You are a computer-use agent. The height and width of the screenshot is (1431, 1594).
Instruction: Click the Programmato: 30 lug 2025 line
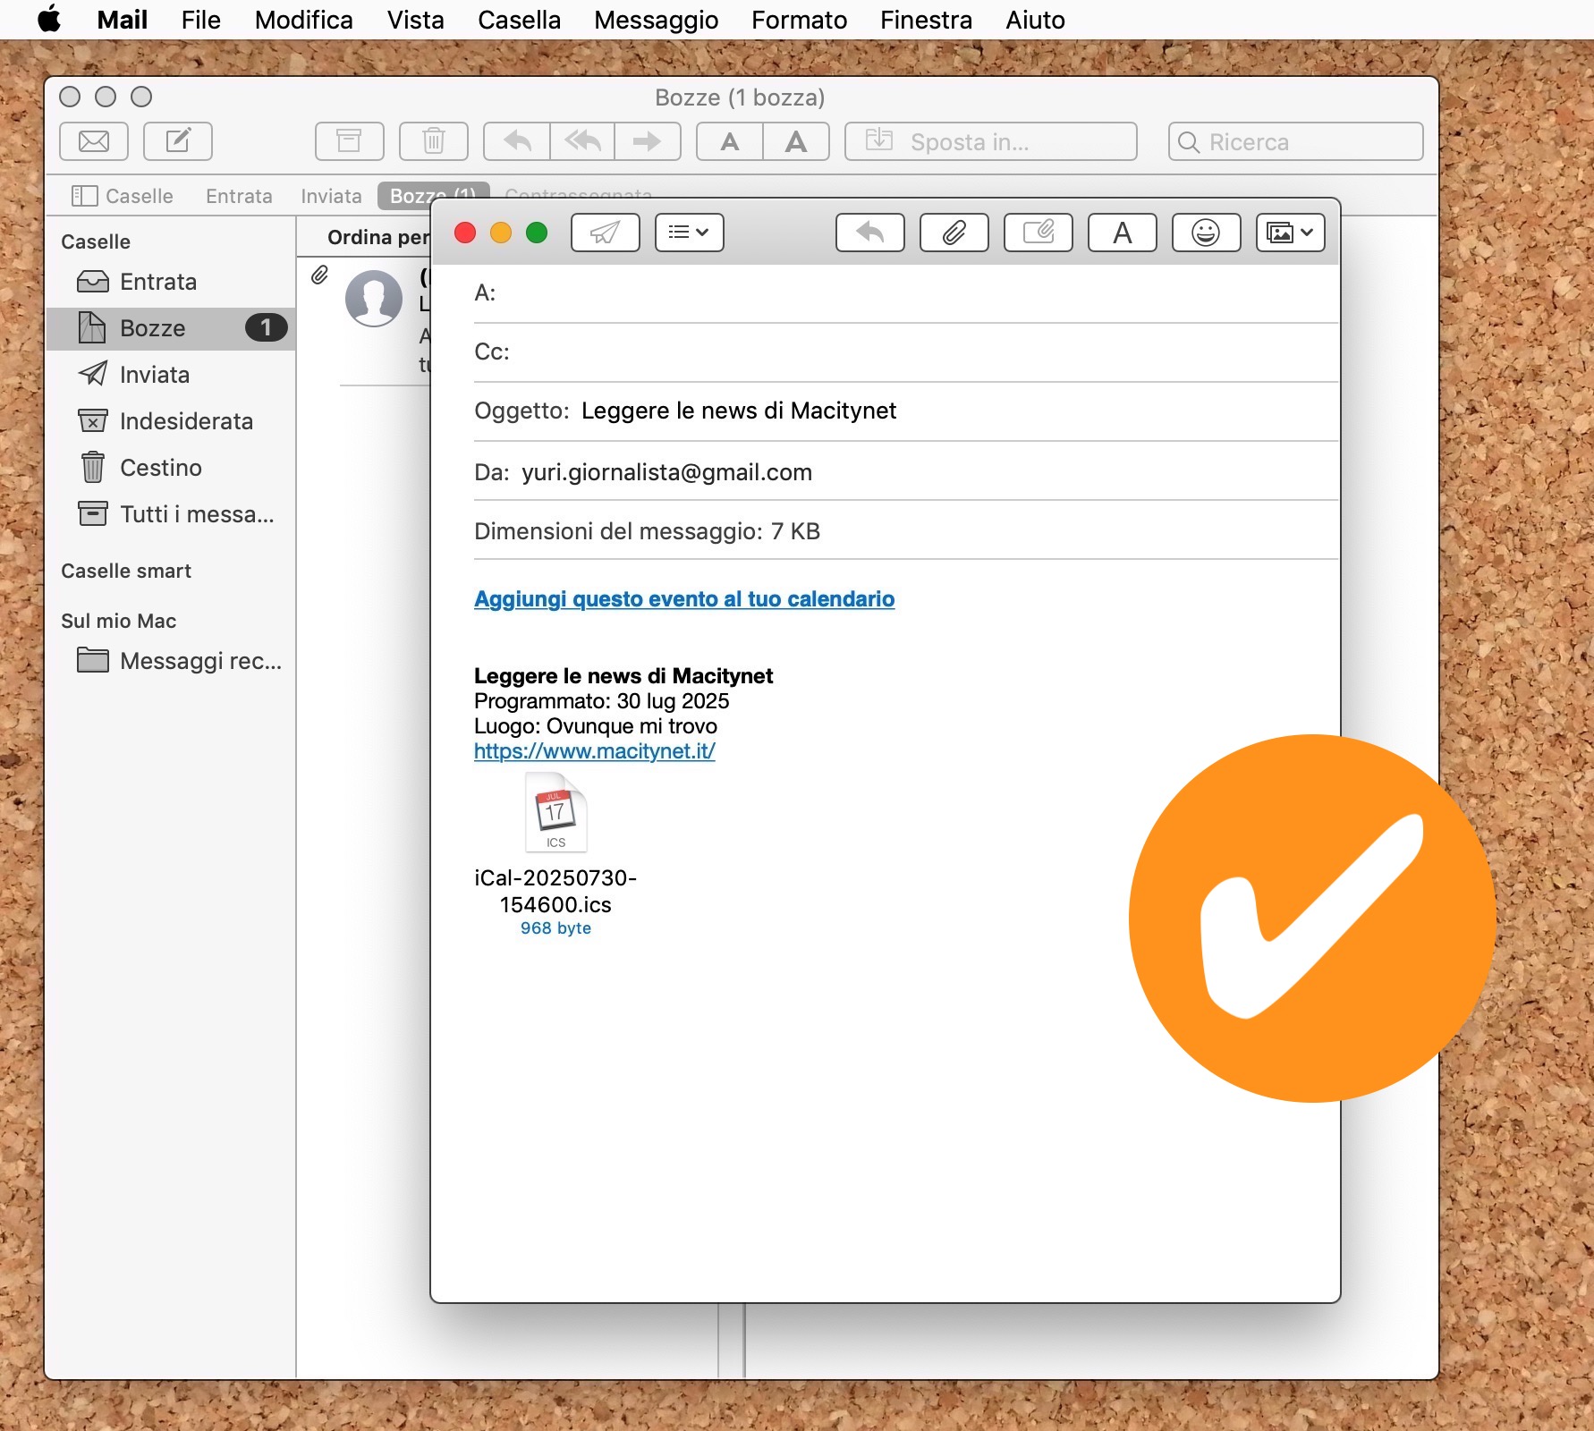(x=601, y=701)
